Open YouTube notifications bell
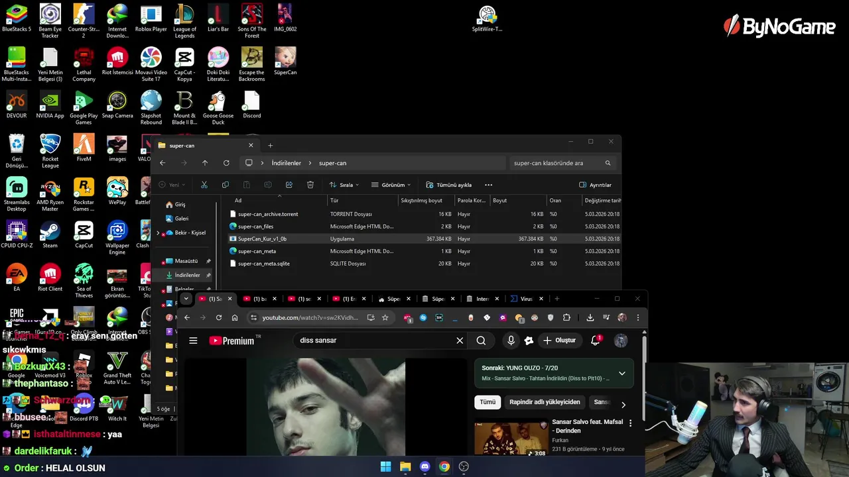The width and height of the screenshot is (849, 477). click(596, 341)
